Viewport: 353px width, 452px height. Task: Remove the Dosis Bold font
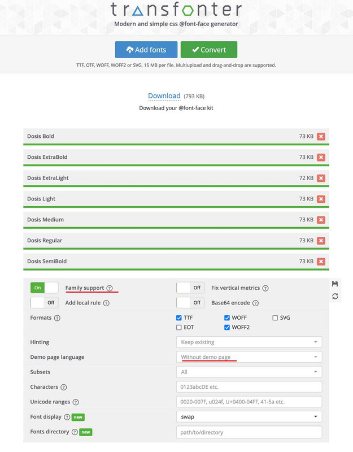click(x=321, y=136)
